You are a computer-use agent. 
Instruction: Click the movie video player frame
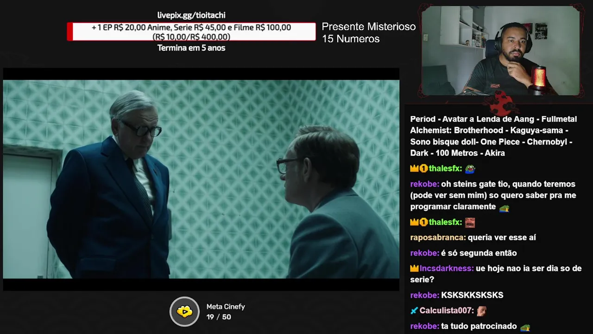coord(201,180)
